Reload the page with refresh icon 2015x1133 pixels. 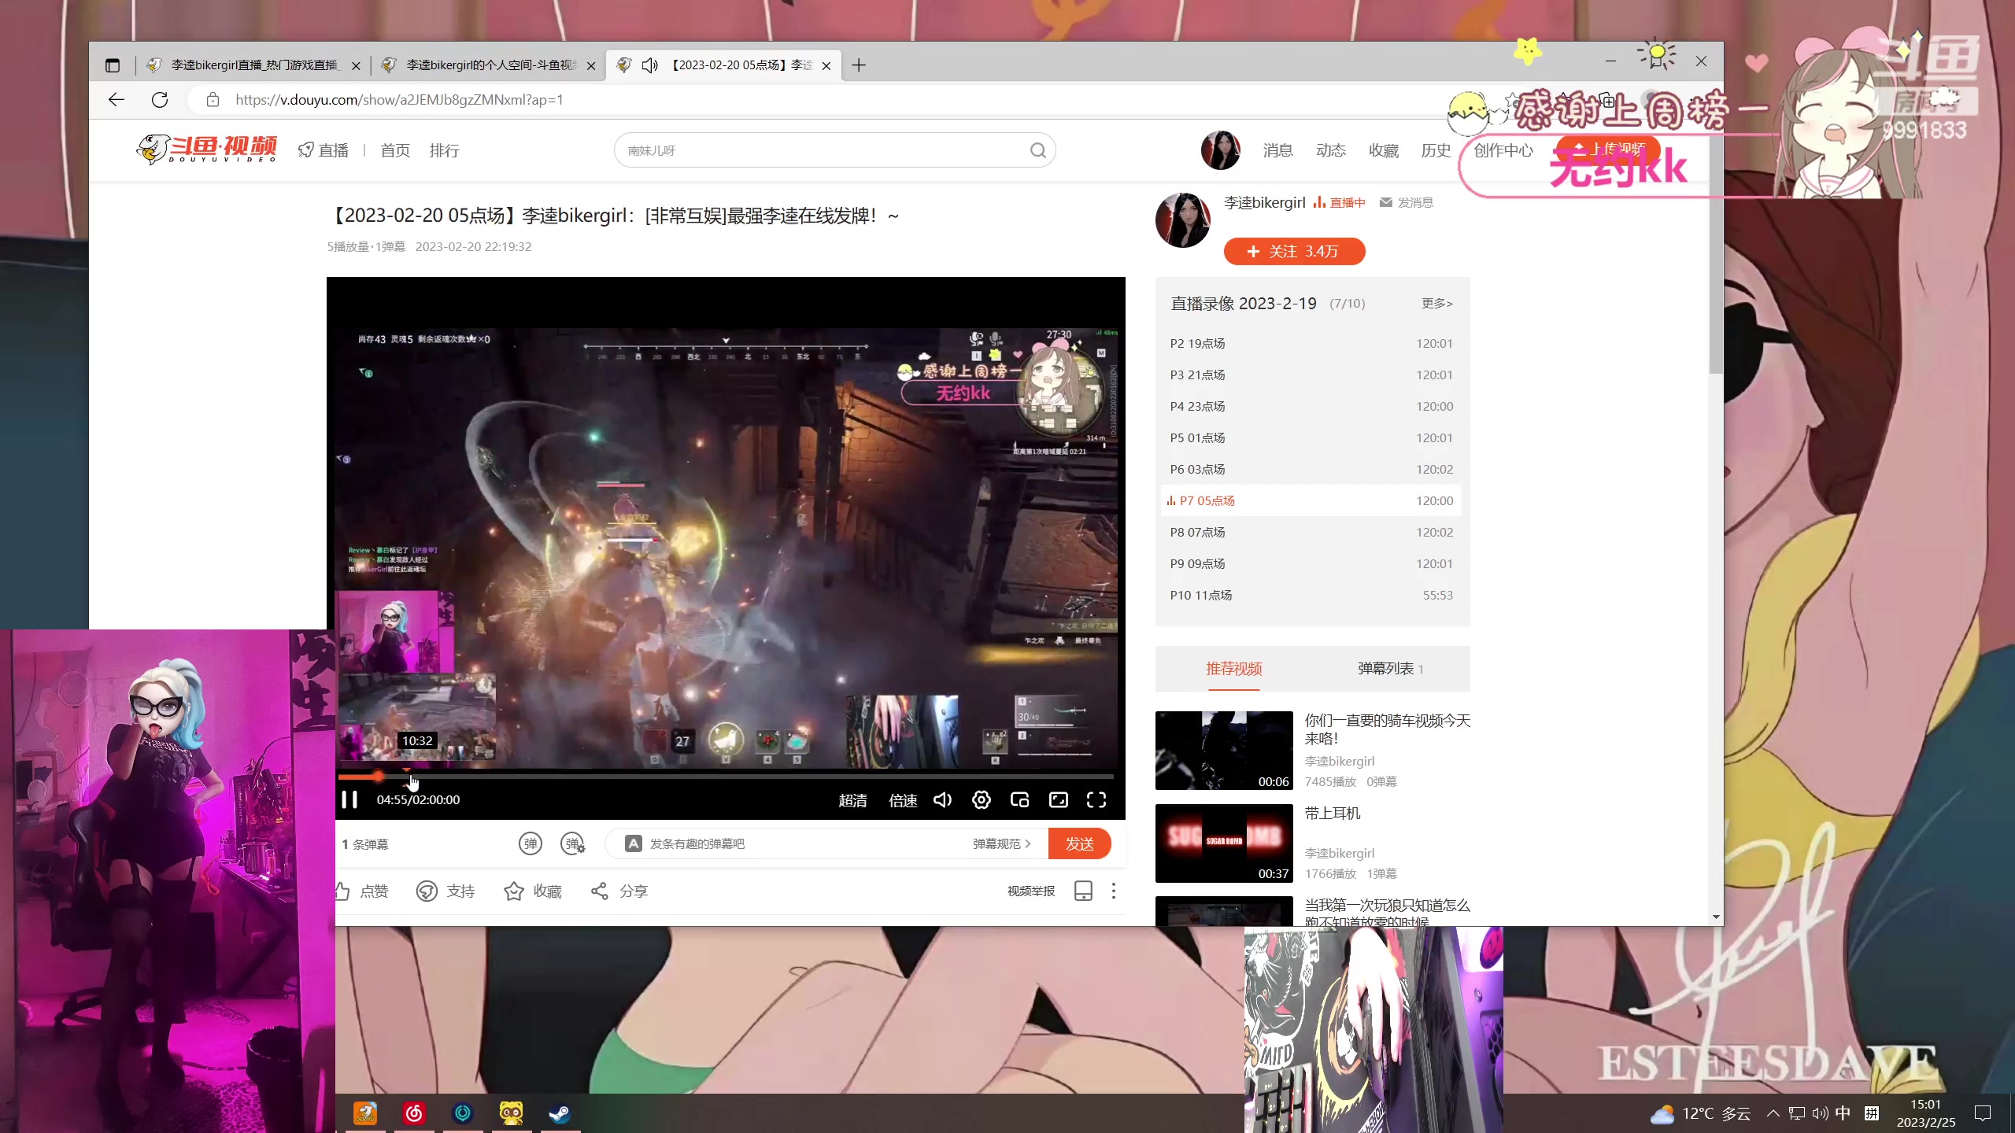click(160, 100)
